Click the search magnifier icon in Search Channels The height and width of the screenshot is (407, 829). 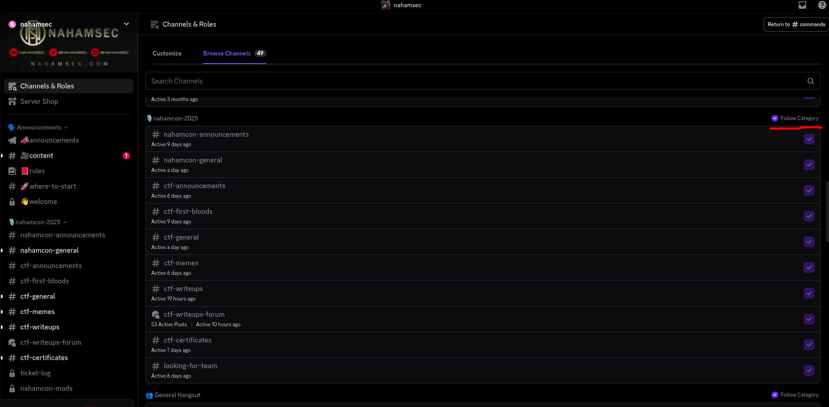click(810, 81)
